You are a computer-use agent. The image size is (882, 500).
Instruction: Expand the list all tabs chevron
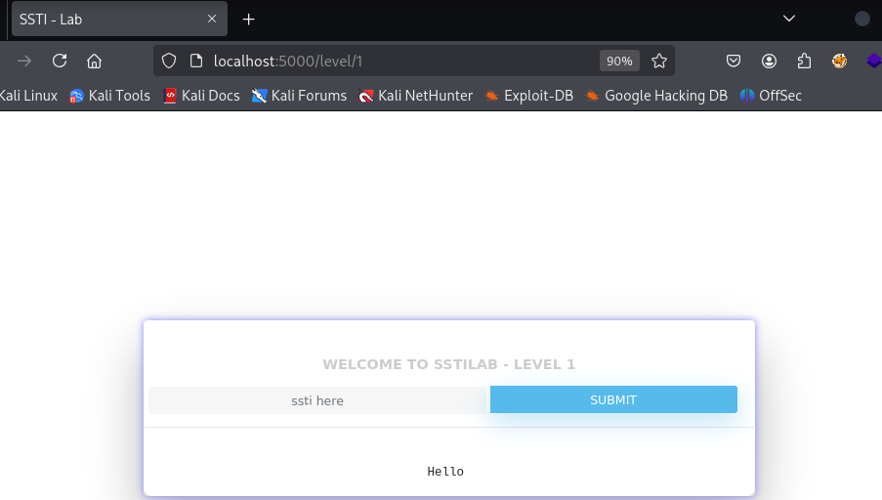click(x=789, y=19)
